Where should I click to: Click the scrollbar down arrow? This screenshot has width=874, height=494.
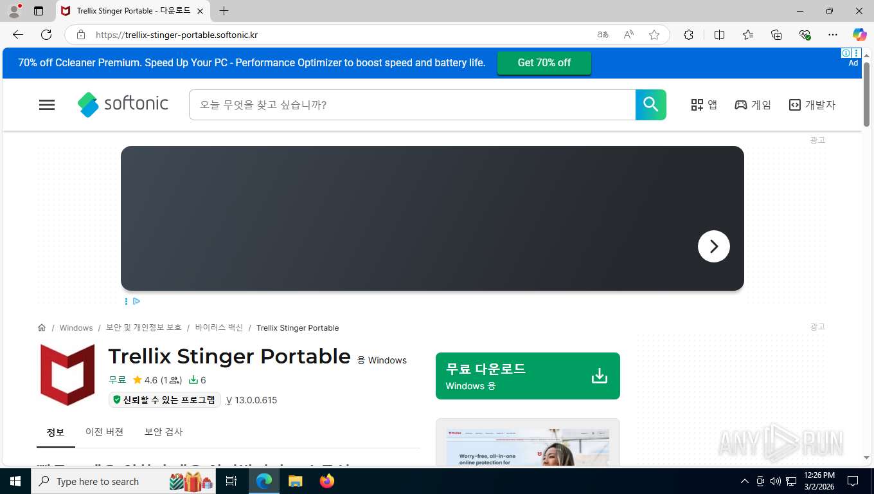point(866,457)
